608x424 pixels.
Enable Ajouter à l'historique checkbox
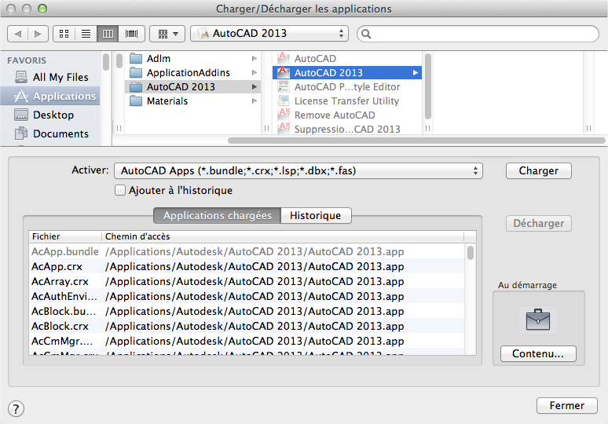120,190
